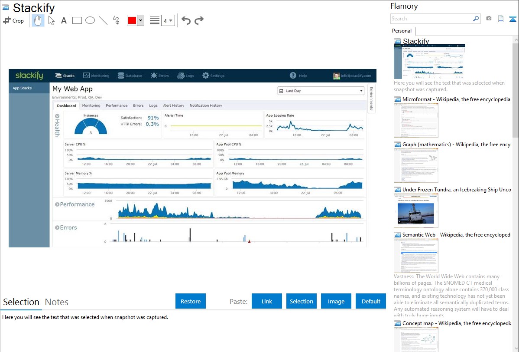Select the text annotation tool
This screenshot has height=352, width=519.
(64, 20)
